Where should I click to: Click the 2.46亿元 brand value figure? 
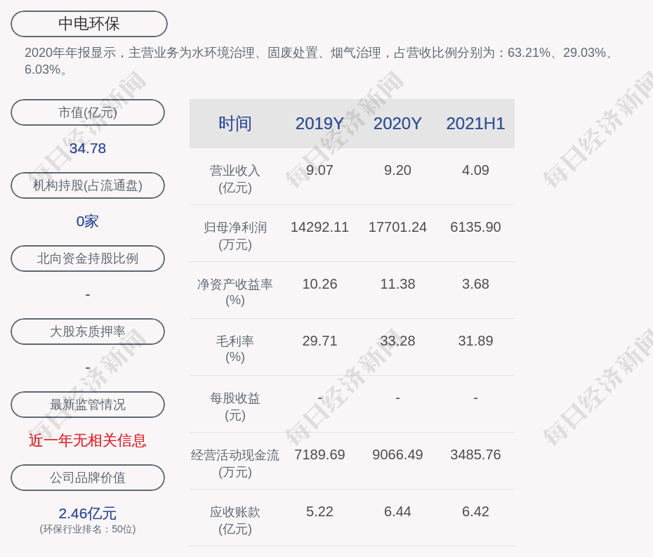coord(88,513)
